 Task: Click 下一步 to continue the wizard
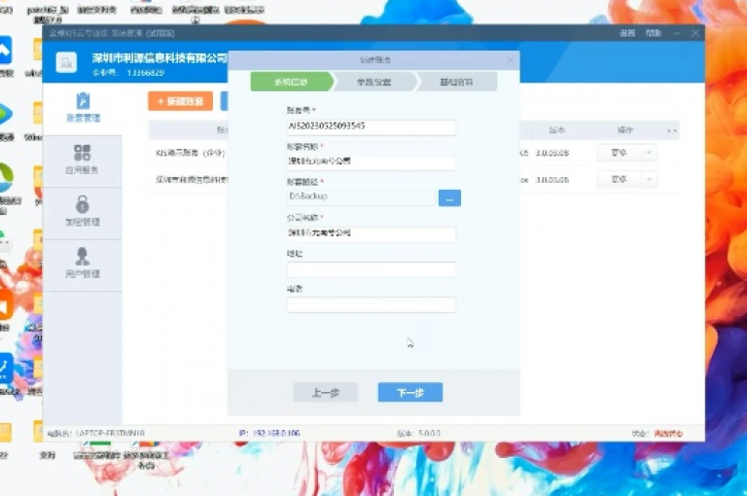click(x=410, y=393)
